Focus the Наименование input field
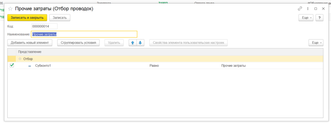This screenshot has height=124, width=331. (x=84, y=34)
